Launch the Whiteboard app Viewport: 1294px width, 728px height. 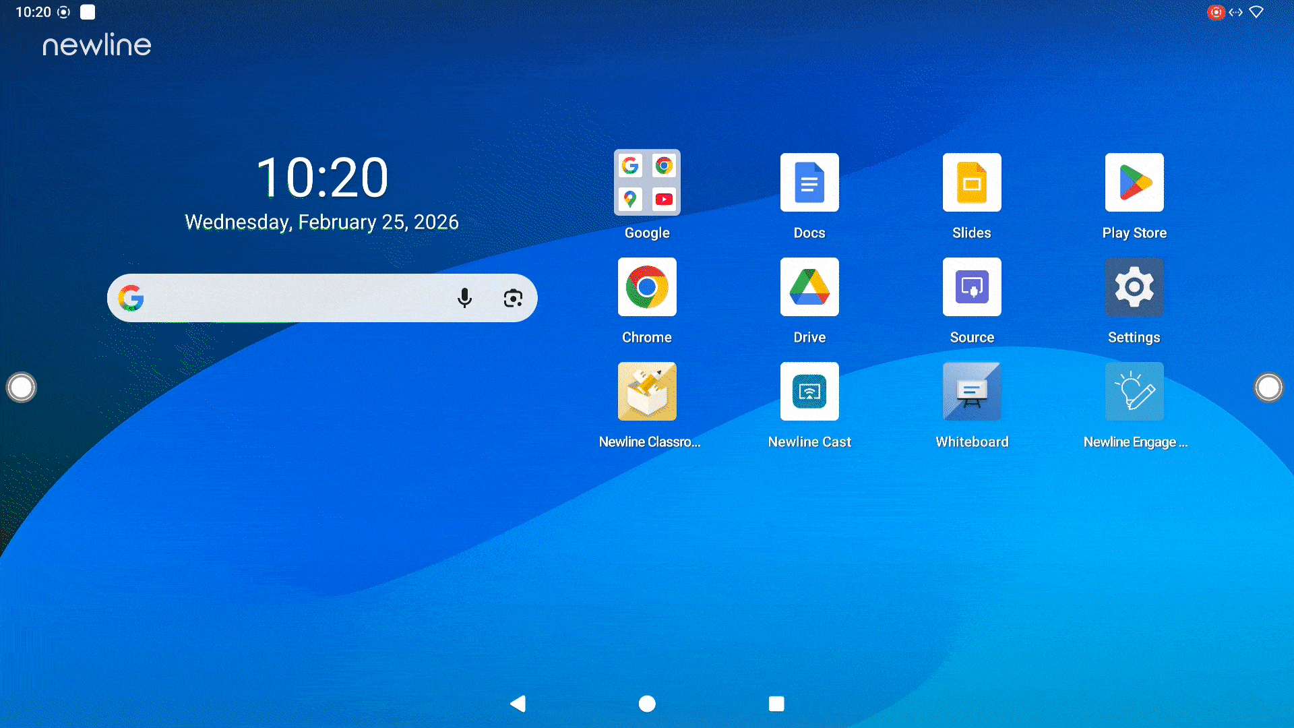pos(972,392)
